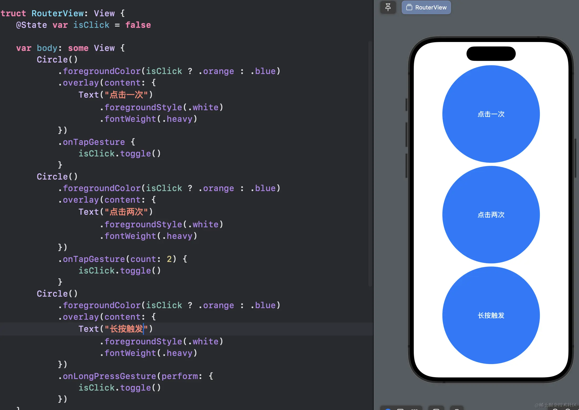The height and width of the screenshot is (410, 579).
Task: Click the RouterView struct name in code
Action: pyautogui.click(x=58, y=13)
